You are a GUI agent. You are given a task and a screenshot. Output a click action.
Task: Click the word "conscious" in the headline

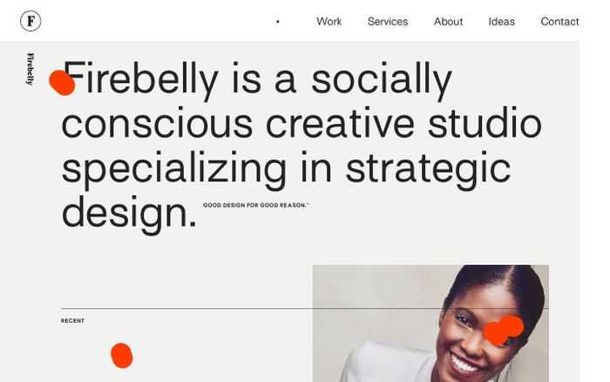pyautogui.click(x=158, y=124)
